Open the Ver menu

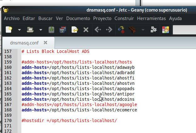click(59, 18)
